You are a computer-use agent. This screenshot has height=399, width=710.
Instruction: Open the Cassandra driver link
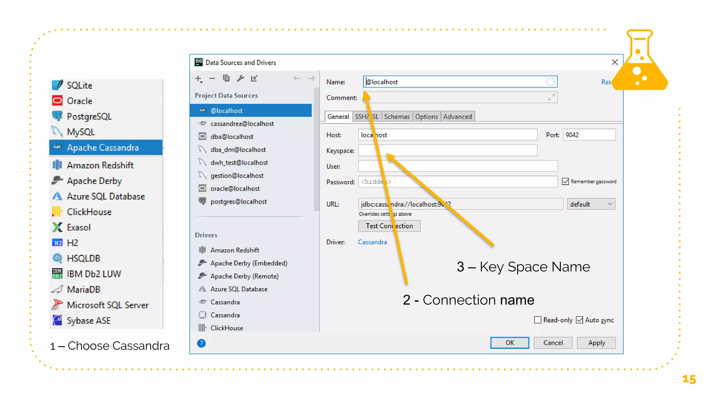pyautogui.click(x=372, y=242)
